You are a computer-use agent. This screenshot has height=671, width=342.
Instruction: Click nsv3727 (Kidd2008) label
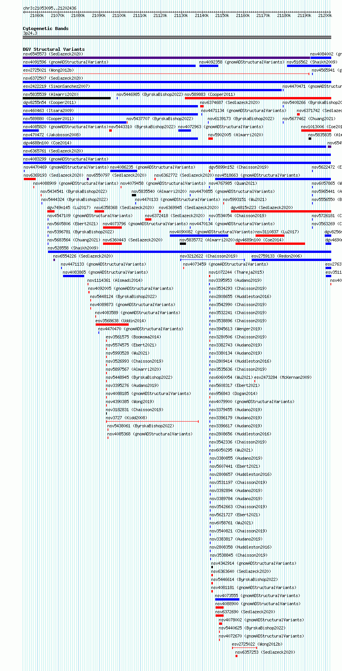pos(126,418)
